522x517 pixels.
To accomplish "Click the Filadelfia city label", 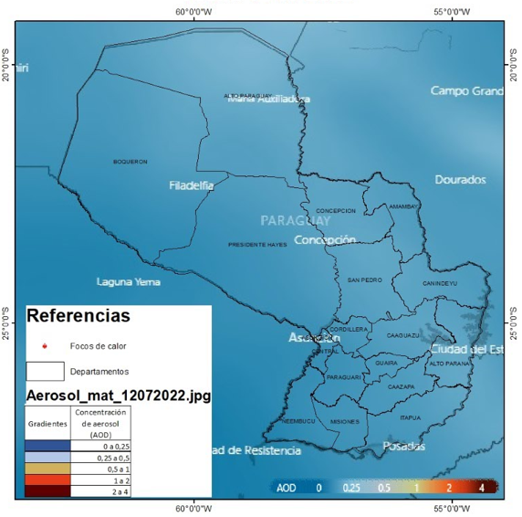I will [x=192, y=185].
